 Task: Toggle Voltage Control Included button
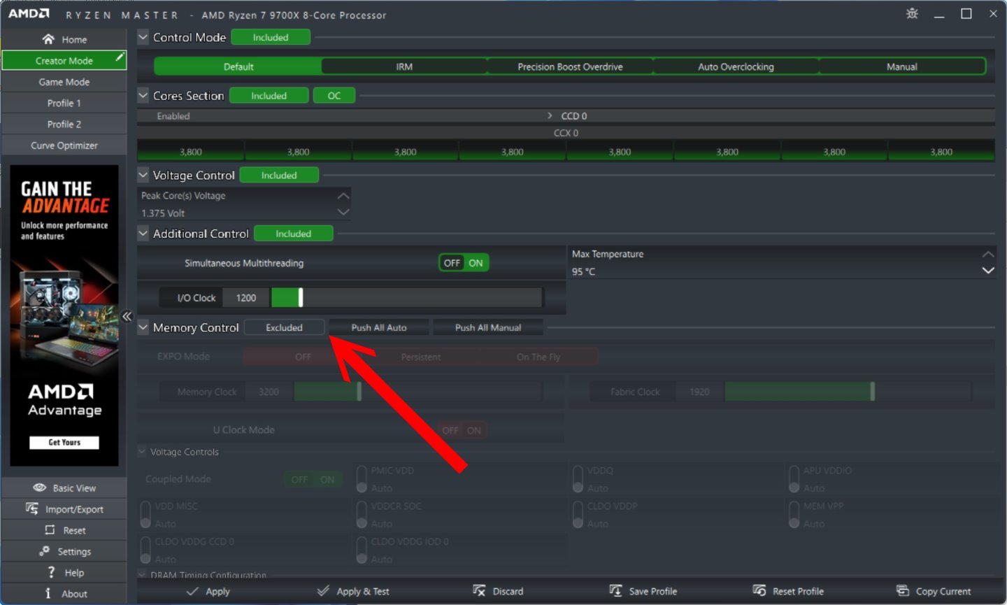[279, 176]
